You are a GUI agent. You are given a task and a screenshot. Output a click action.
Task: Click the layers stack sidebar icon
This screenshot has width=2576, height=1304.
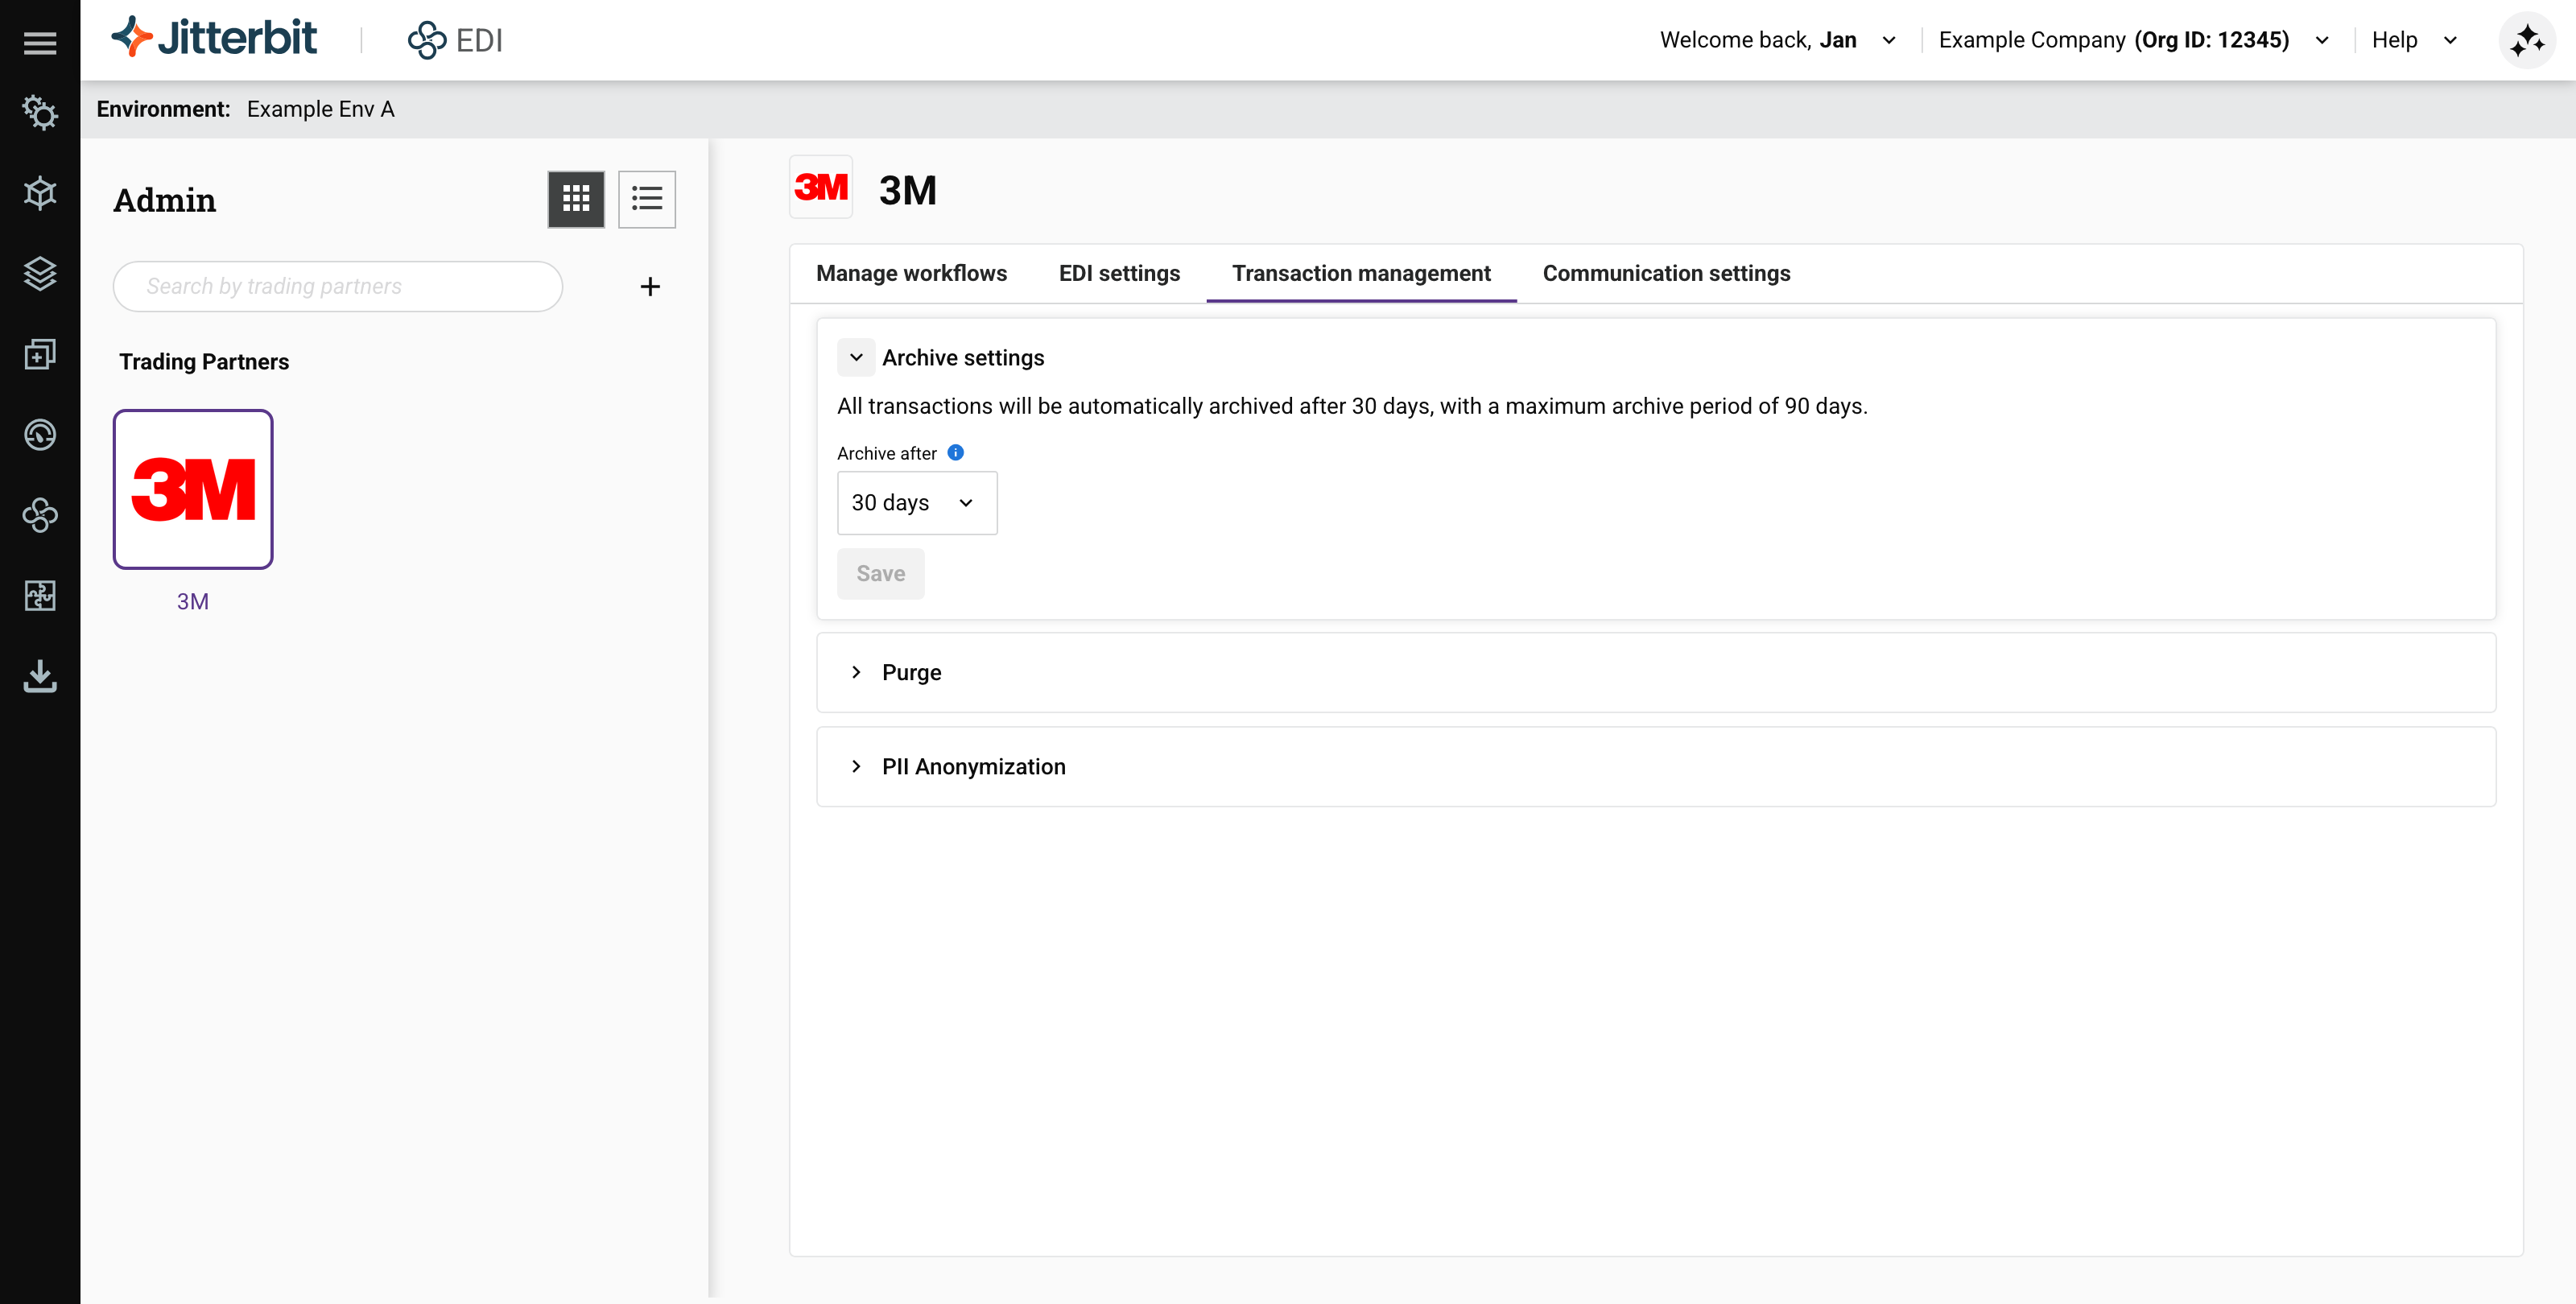[40, 273]
